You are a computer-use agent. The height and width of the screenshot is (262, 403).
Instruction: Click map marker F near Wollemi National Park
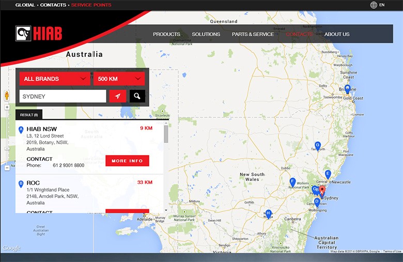pyautogui.click(x=292, y=182)
